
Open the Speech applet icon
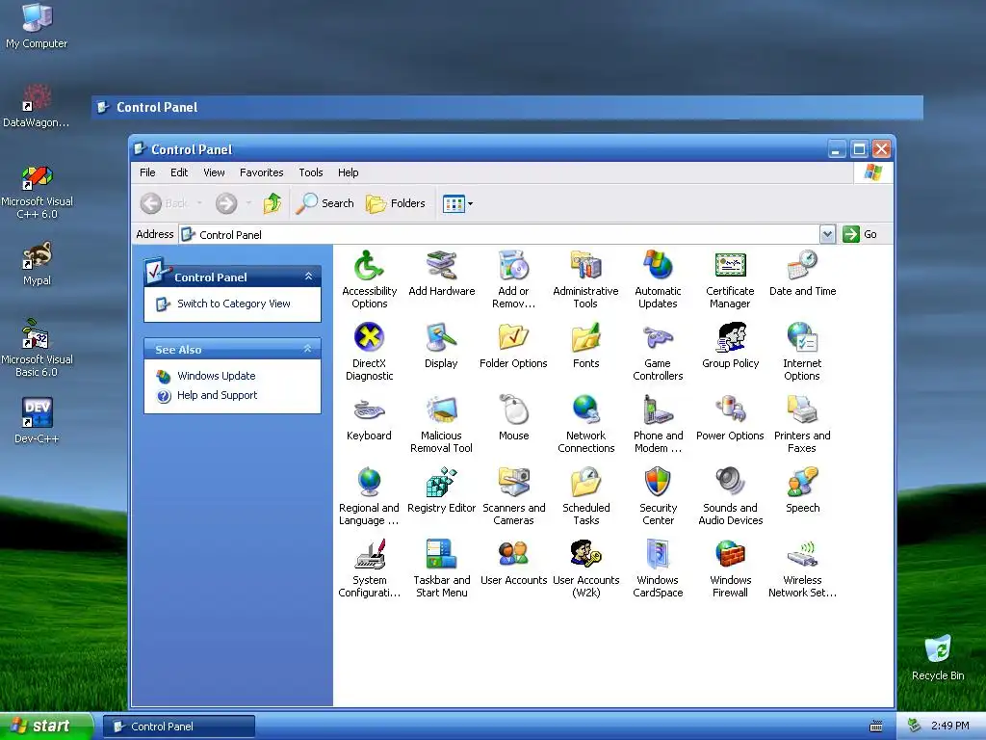(802, 483)
